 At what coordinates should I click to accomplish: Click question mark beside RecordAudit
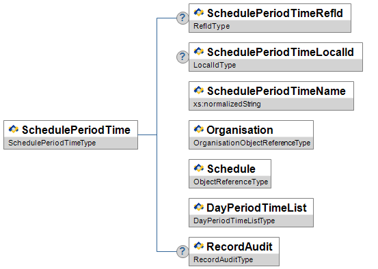coord(183,252)
